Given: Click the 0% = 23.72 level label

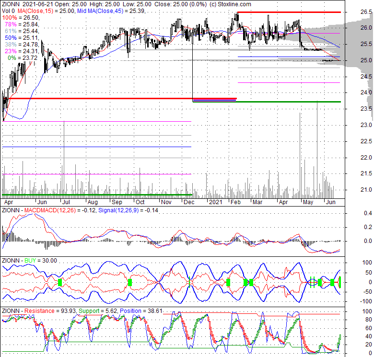Looking at the screenshot, I should (x=23, y=58).
